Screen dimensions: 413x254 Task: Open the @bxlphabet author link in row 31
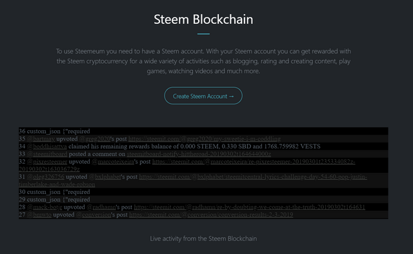click(105, 177)
